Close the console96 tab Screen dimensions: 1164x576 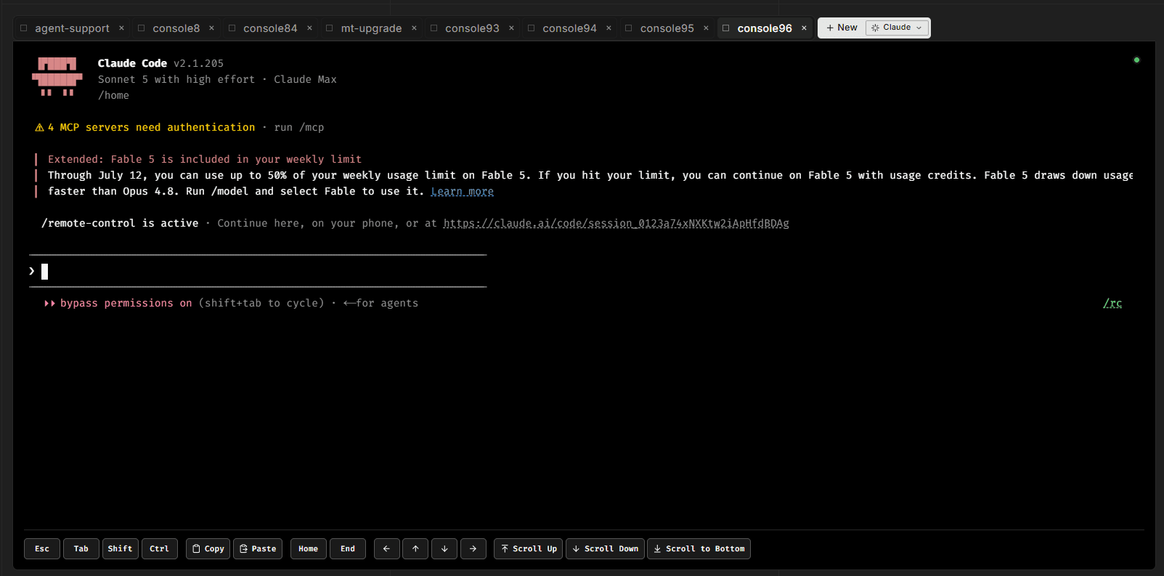click(804, 28)
